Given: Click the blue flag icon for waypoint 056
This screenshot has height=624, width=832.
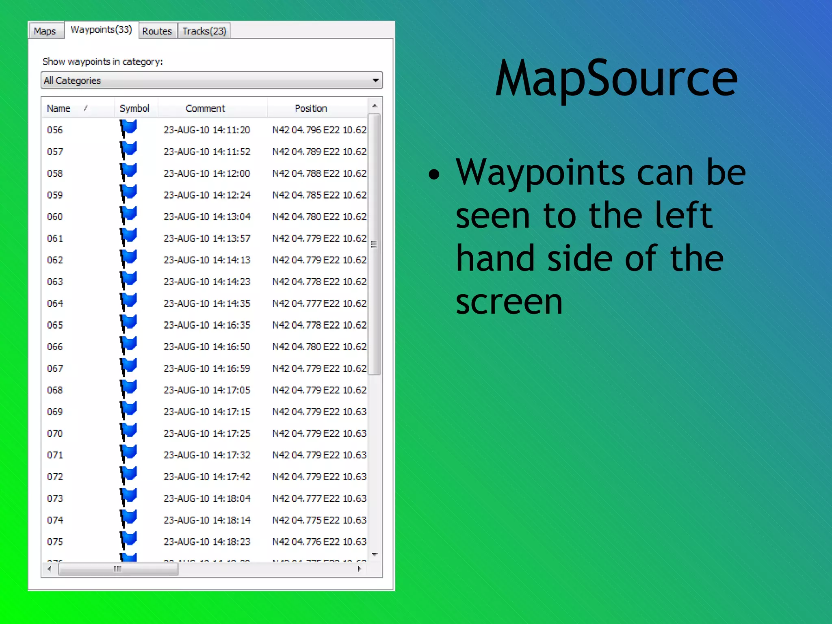Looking at the screenshot, I should (128, 129).
